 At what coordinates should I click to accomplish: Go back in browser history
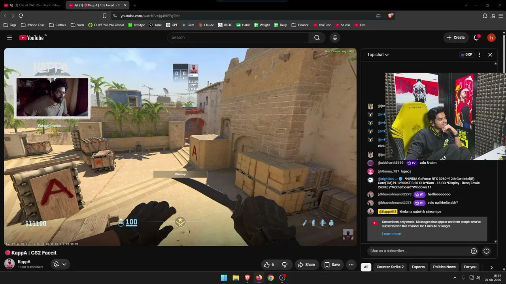[5, 16]
